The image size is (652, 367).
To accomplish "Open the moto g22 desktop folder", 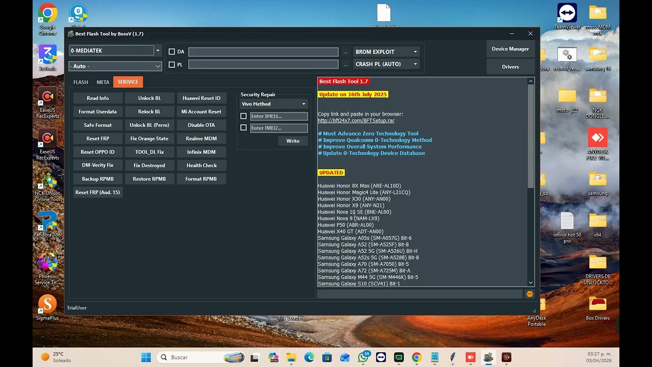I will (x=567, y=100).
